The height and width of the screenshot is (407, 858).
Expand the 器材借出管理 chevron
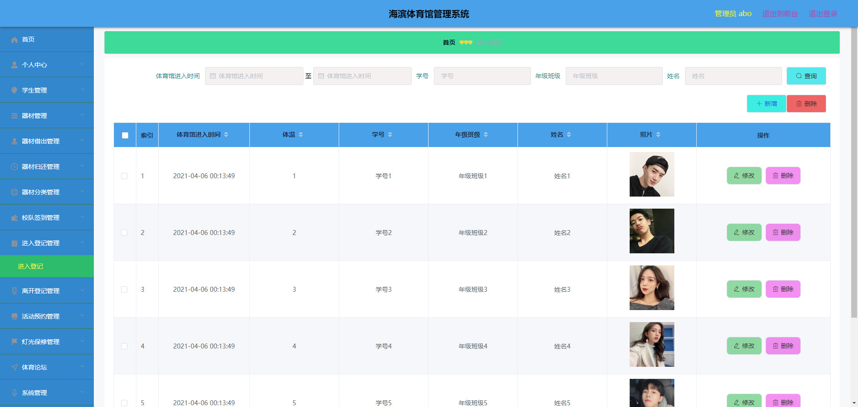[x=83, y=141]
